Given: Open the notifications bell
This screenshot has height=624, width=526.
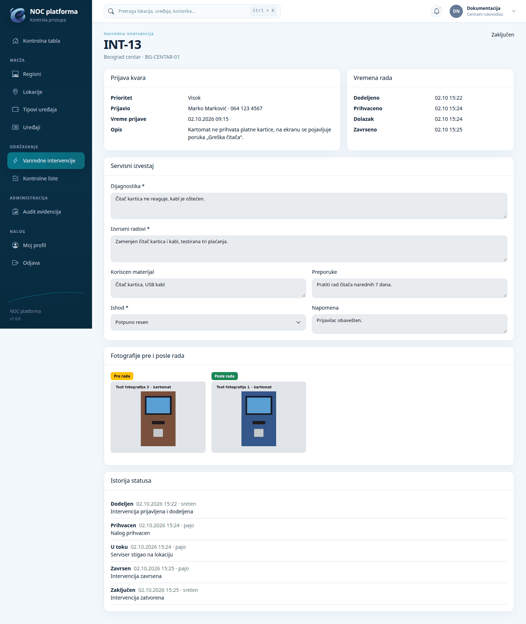Looking at the screenshot, I should point(437,11).
